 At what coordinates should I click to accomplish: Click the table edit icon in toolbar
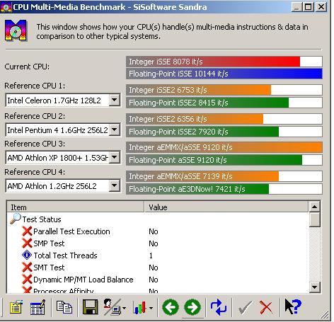(38, 307)
